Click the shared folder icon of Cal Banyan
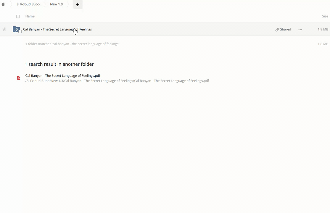This screenshot has width=330, height=213. point(16,29)
